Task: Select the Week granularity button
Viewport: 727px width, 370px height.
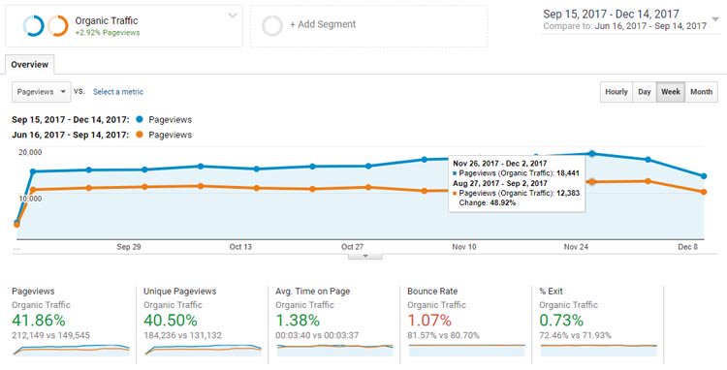Action: coord(671,92)
